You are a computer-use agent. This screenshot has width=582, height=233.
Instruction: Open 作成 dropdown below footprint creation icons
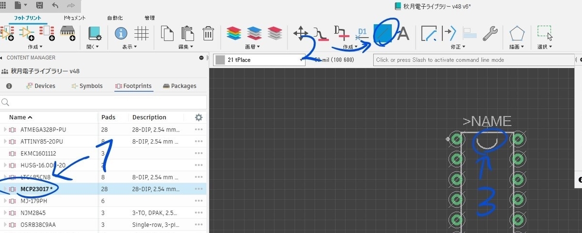click(36, 47)
